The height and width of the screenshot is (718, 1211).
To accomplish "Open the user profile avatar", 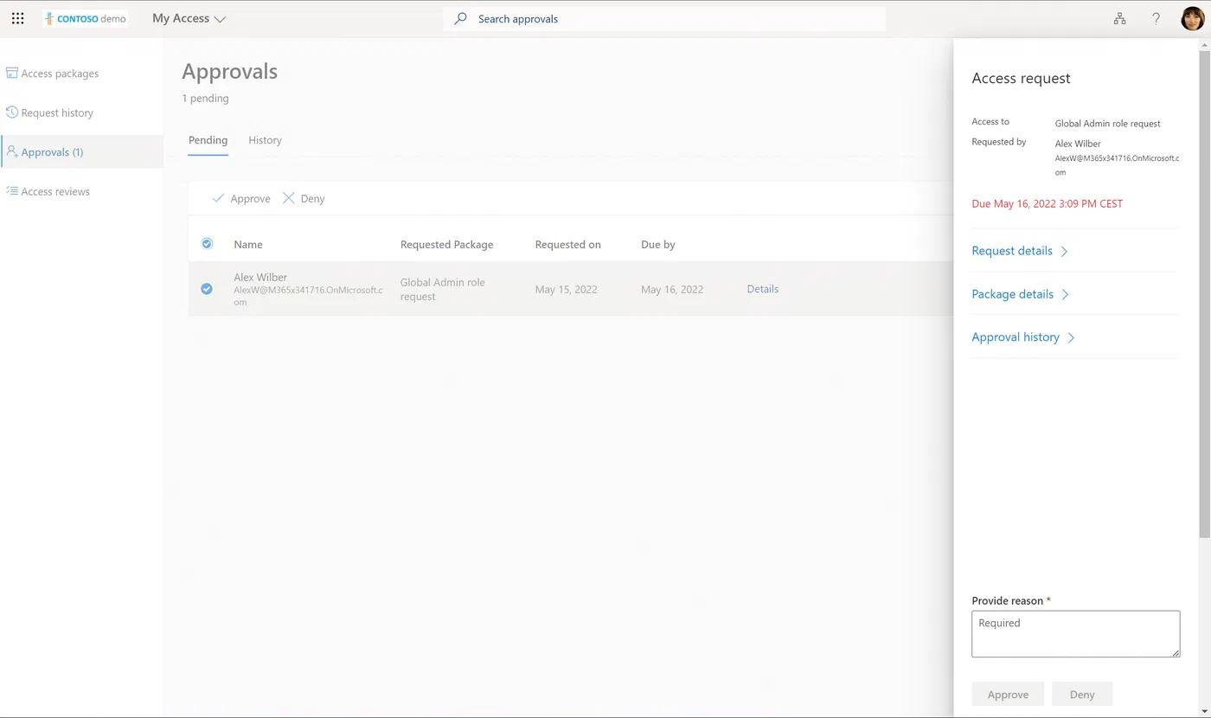I will [x=1193, y=18].
